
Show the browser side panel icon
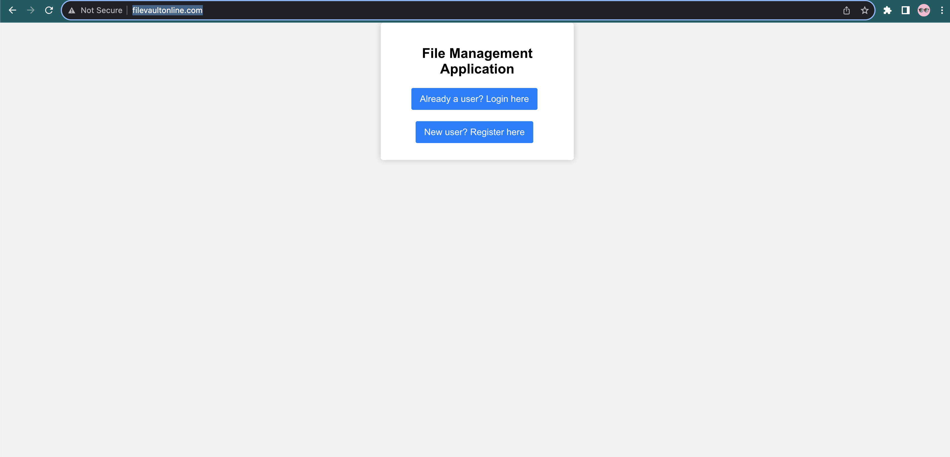905,10
